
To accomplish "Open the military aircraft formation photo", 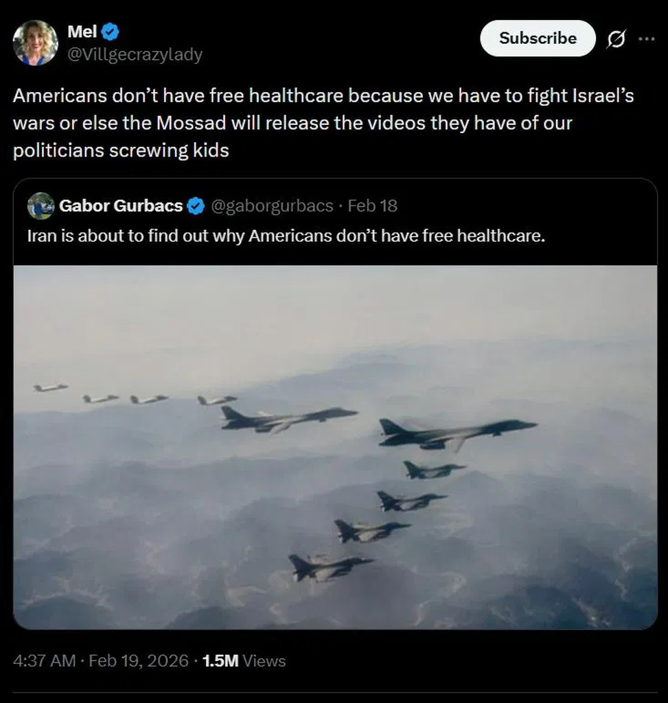I will click(x=335, y=446).
